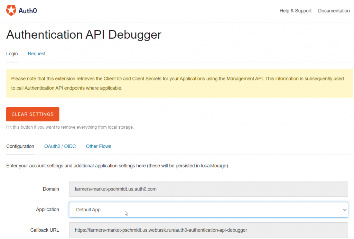Open Help & Support
This screenshot has height=239, width=354.
click(x=295, y=10)
